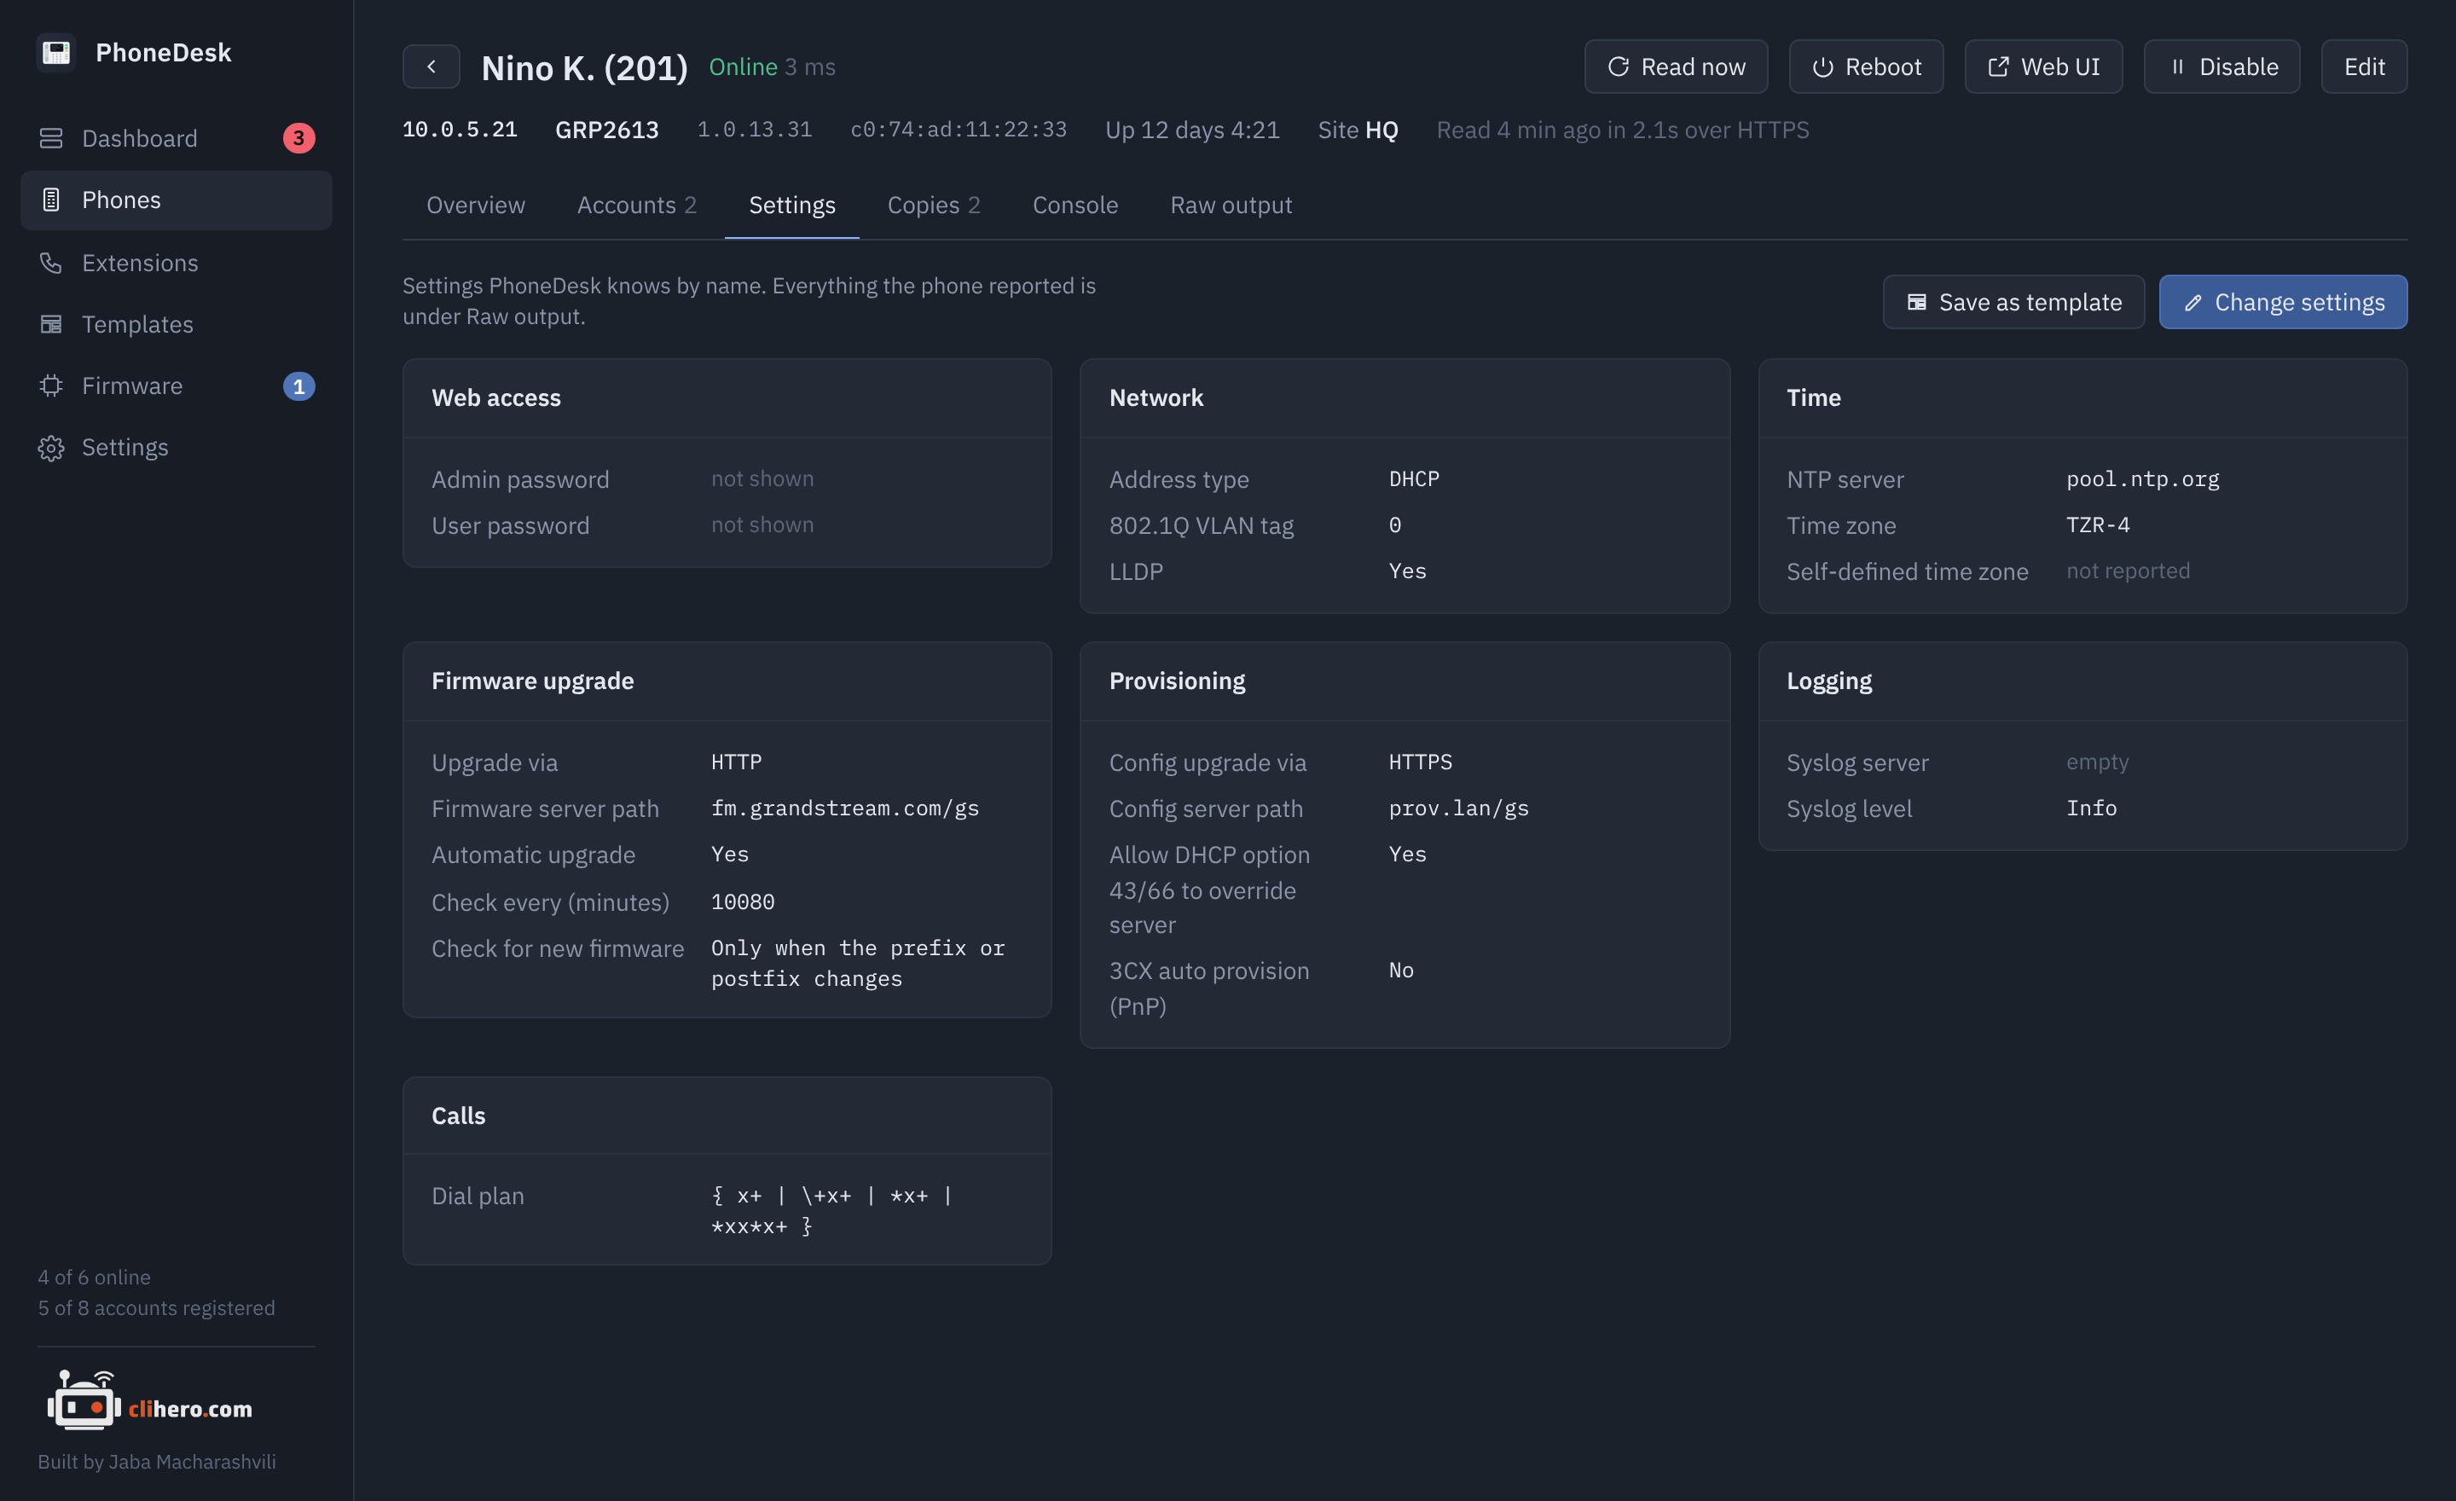Click the red Dashboard badge showing 3

pos(298,137)
